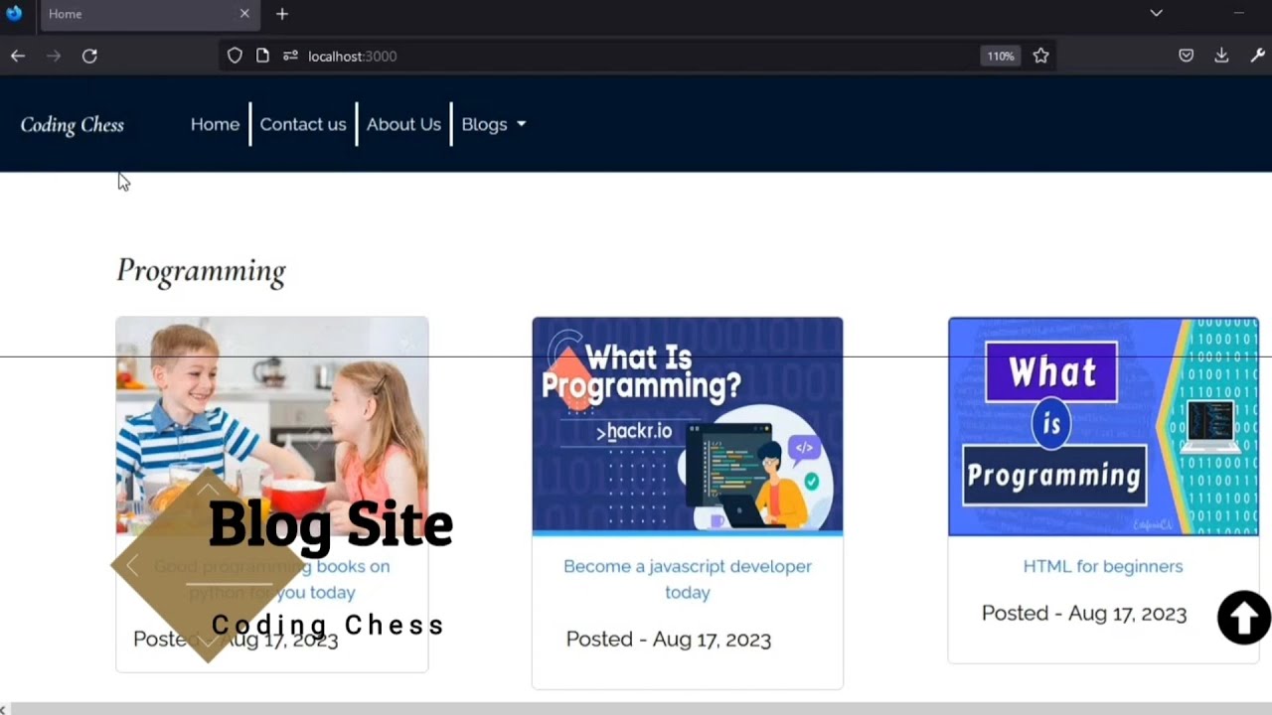Click the scroll-to-top arrow button
The image size is (1272, 715).
point(1244,618)
